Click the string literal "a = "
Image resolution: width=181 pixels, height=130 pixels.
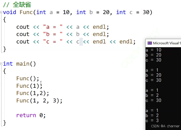pyautogui.click(x=53, y=27)
